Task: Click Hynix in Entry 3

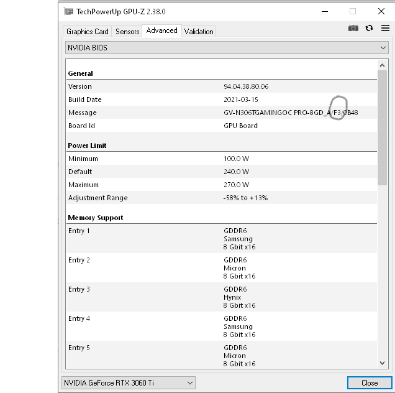Action: (232, 297)
